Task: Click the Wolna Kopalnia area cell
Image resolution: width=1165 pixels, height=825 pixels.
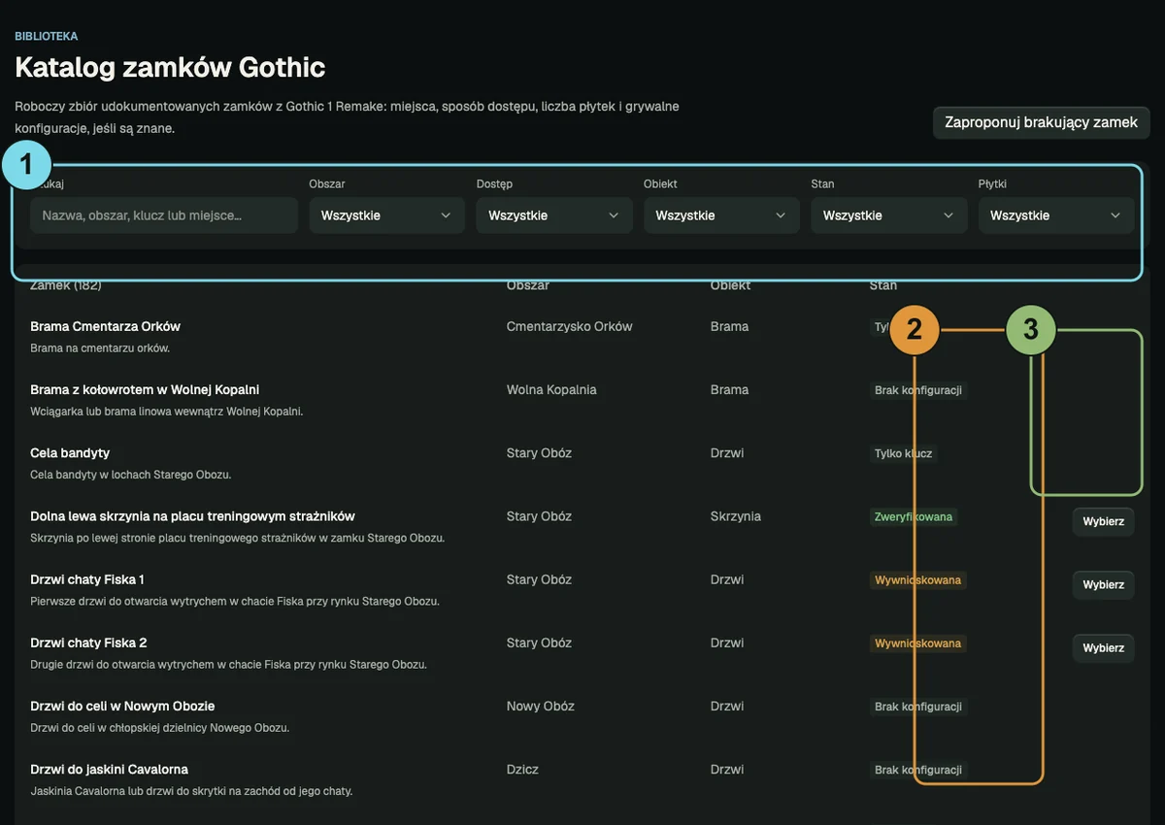Action: (x=551, y=389)
